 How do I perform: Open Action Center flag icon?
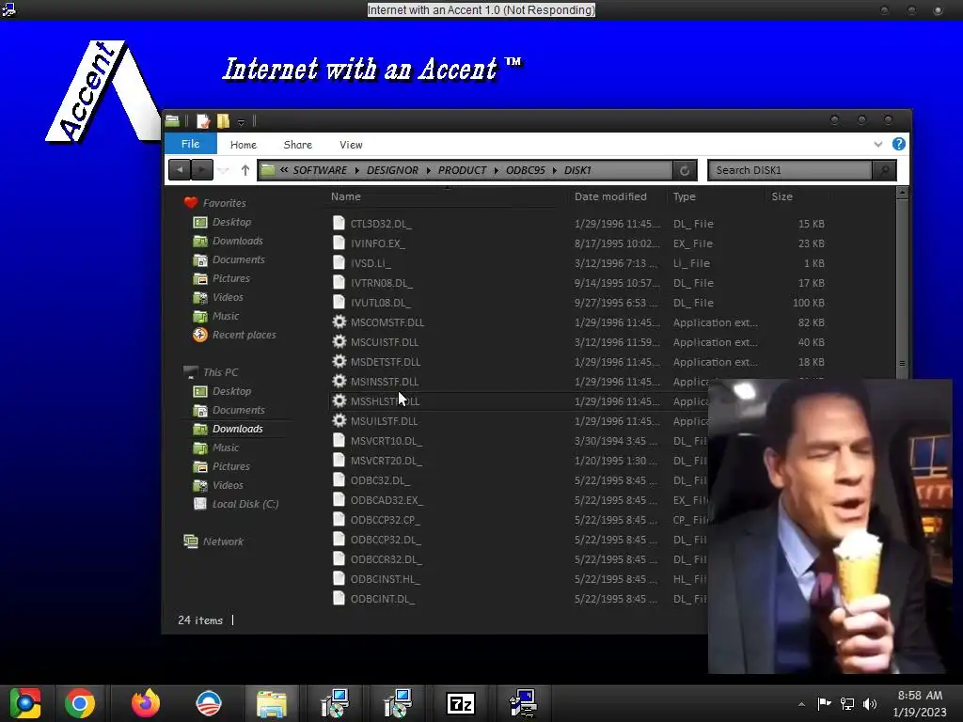(x=824, y=703)
